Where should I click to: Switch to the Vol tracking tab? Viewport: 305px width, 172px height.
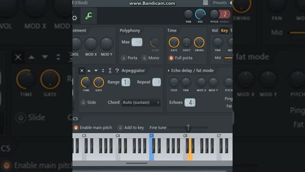[x=215, y=31]
